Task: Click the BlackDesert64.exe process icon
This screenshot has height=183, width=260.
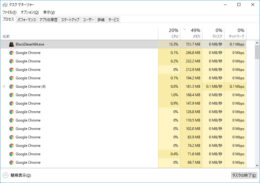Action: click(x=11, y=44)
